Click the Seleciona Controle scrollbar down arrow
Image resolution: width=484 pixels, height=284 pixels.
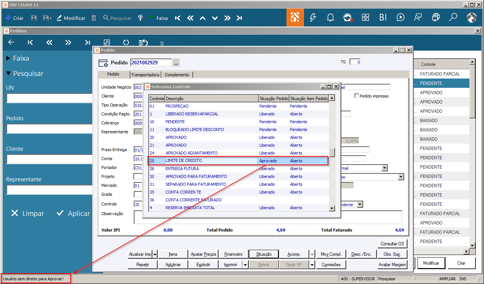[x=332, y=208]
